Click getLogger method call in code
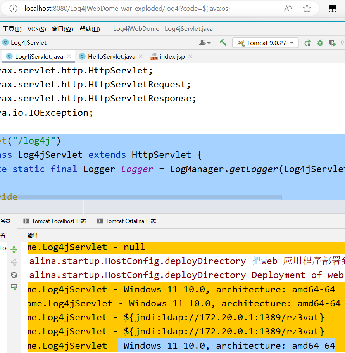The height and width of the screenshot is (353, 345). [x=254, y=169]
